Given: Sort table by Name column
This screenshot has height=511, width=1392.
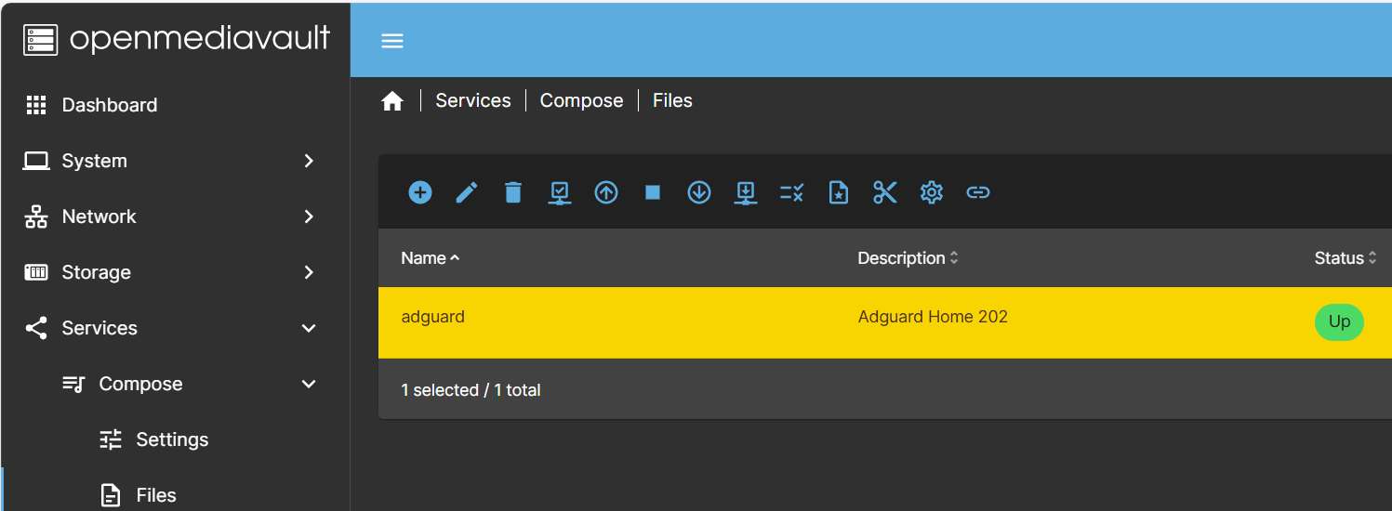Looking at the screenshot, I should tap(431, 258).
